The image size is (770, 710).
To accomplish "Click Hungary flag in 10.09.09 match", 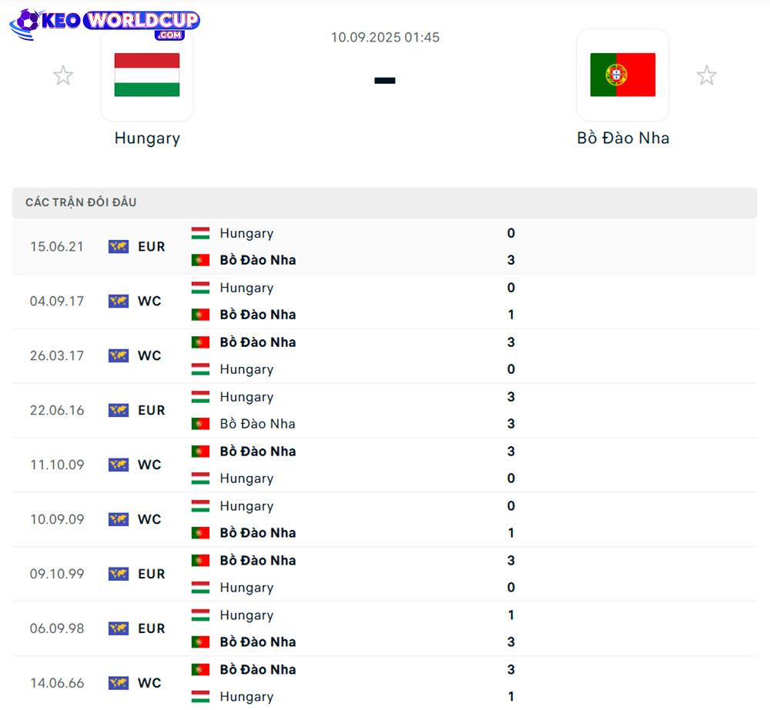I will (x=200, y=505).
